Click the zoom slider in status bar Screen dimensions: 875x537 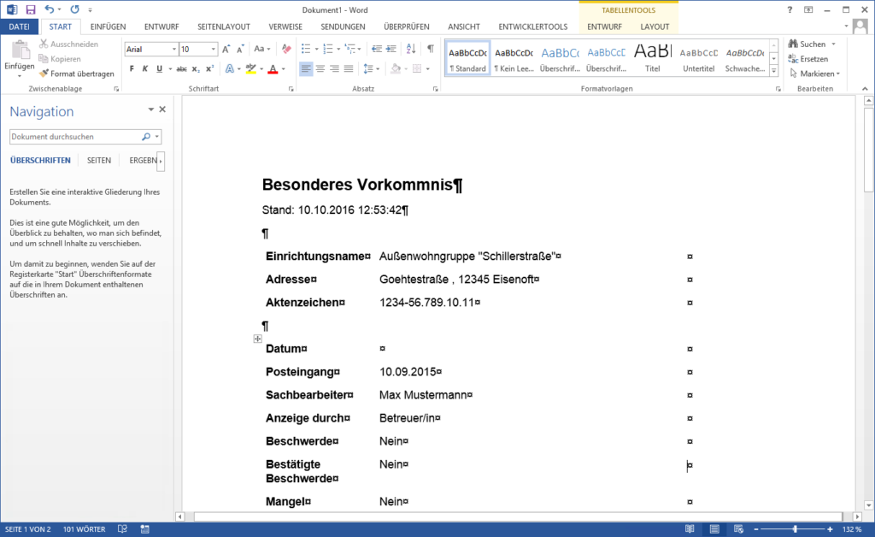pos(795,529)
